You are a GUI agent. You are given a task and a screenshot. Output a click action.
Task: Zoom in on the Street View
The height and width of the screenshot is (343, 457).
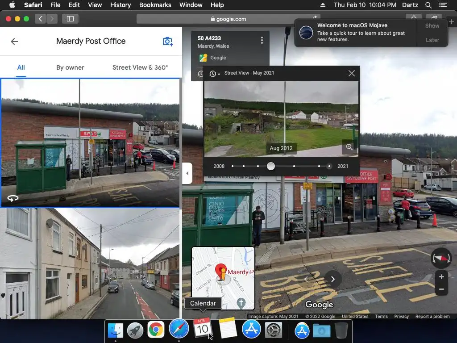441,277
